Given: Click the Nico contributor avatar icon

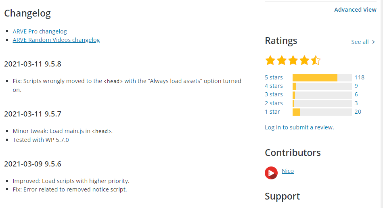Looking at the screenshot, I should (x=271, y=173).
